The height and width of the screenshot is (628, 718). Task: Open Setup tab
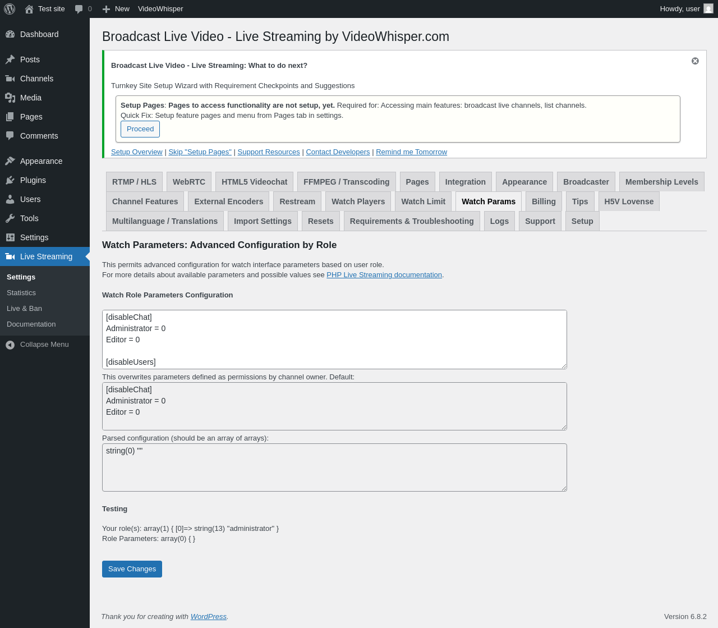(582, 221)
